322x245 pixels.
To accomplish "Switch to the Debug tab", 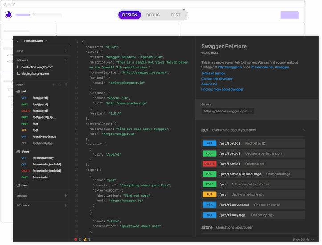I will 153,15.
